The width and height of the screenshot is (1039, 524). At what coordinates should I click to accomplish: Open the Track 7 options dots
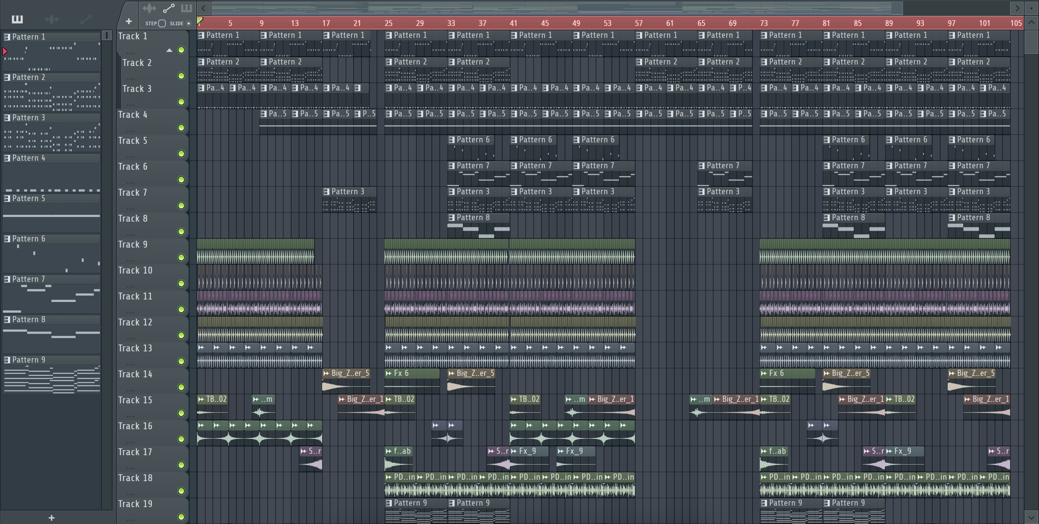[130, 209]
